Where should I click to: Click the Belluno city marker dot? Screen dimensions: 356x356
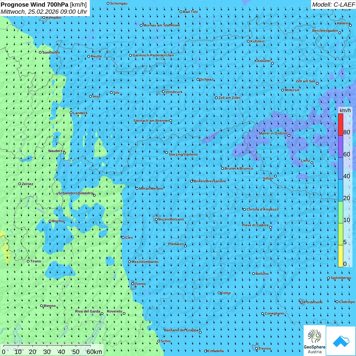(254, 274)
